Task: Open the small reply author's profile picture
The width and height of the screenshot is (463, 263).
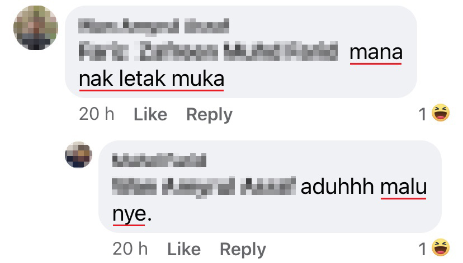Action: 78,155
